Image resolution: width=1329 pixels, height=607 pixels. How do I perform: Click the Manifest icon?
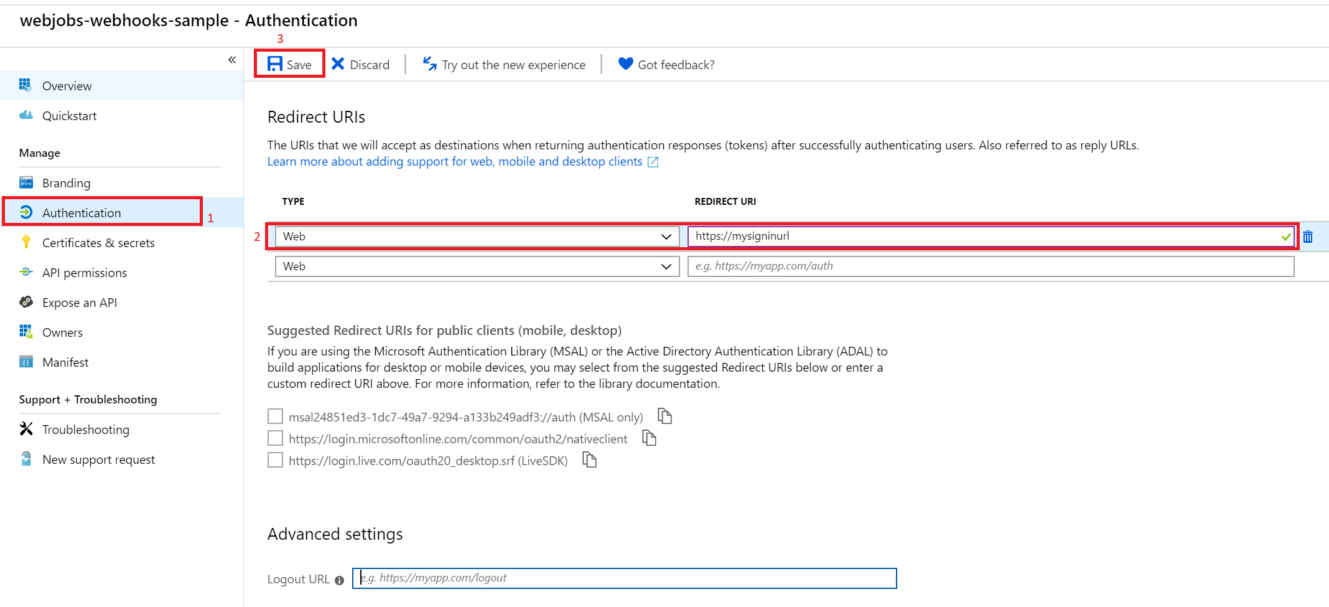pos(26,362)
